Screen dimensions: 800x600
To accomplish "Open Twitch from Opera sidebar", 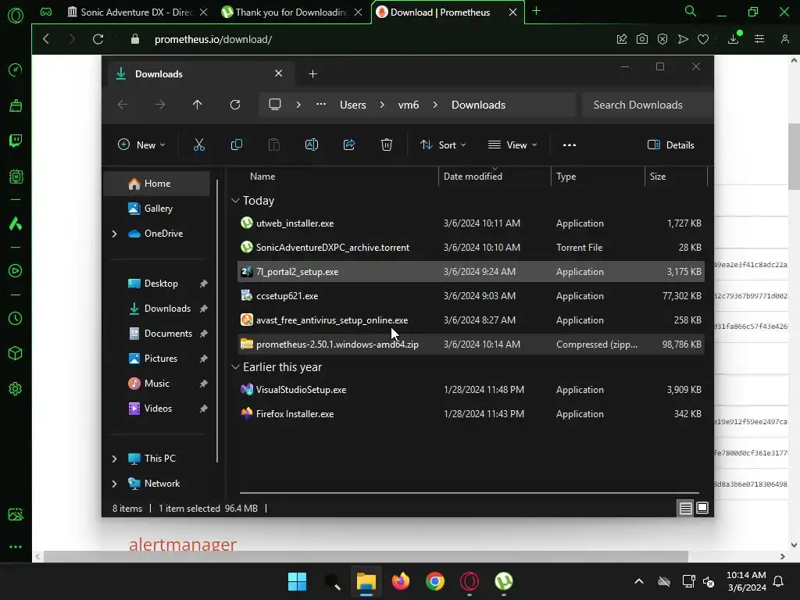I will click(16, 141).
